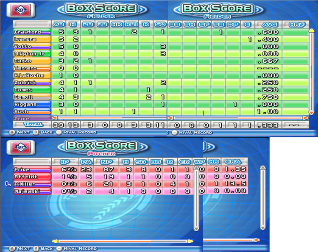
Task: Click the right arrow of the Fielder horizontal scrollbar
Action: (x=305, y=118)
